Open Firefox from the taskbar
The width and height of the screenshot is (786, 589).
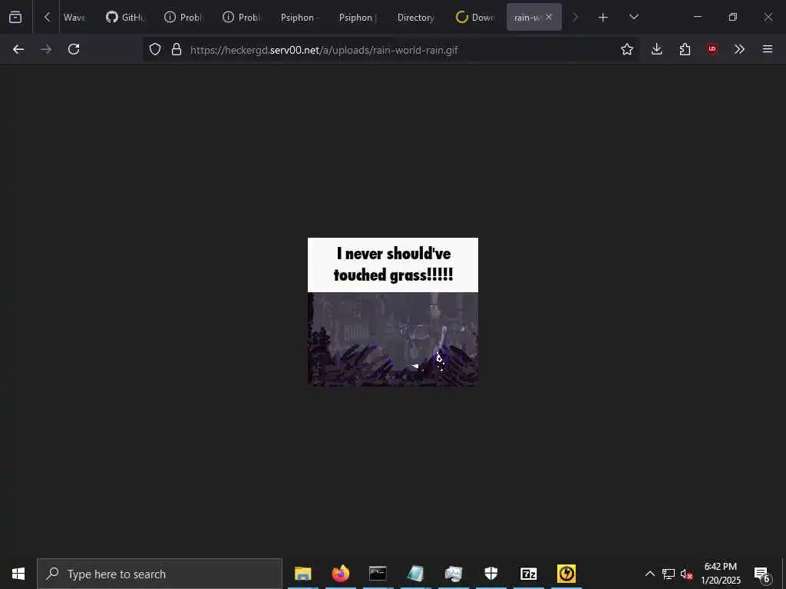tap(341, 574)
